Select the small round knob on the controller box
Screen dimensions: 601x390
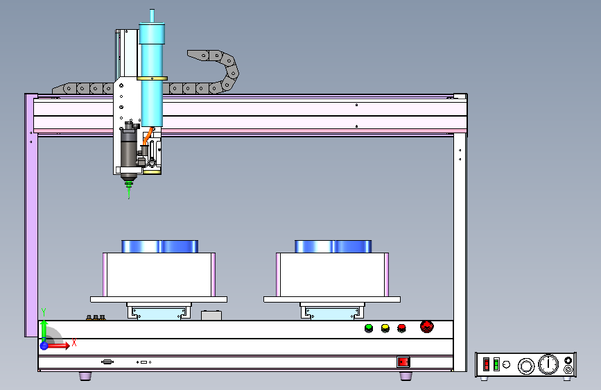[x=506, y=364]
